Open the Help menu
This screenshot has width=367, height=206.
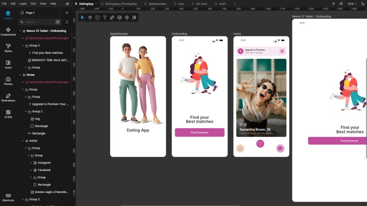tap(53, 4)
